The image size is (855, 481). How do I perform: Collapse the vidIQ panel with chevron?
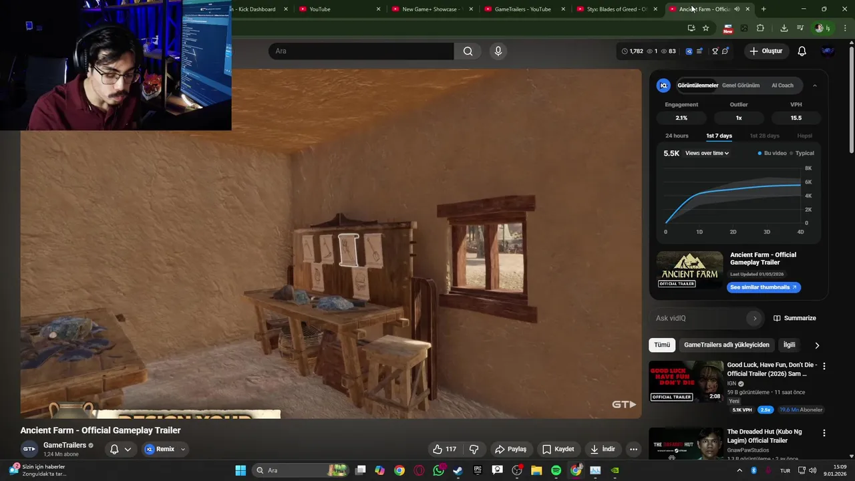tap(814, 86)
